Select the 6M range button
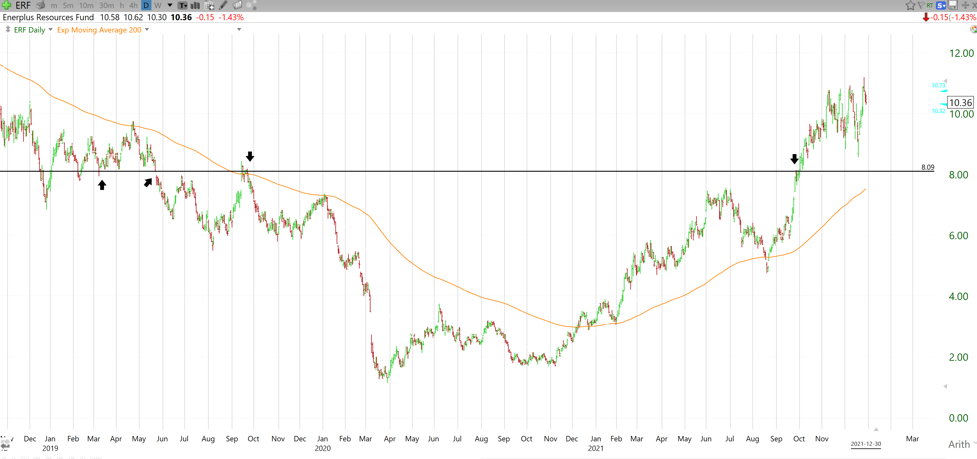 [x=37, y=457]
